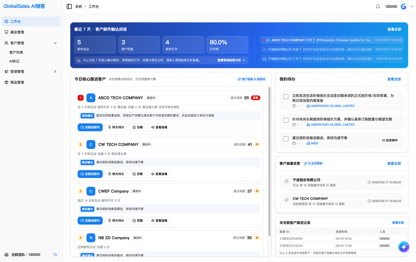This screenshot has width=416, height=262.
Task: Open the floating AI assistant button
Action: pos(404,247)
